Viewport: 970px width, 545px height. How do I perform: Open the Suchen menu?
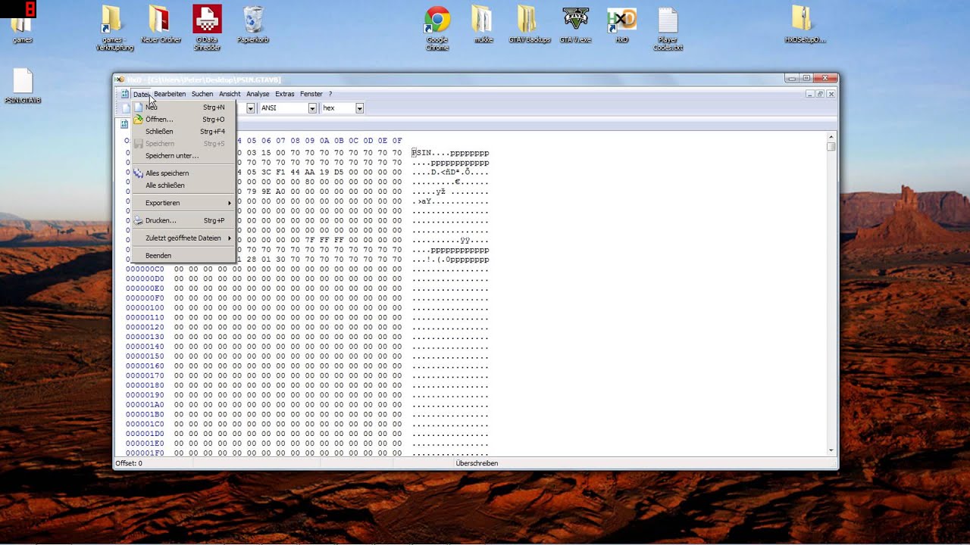pos(202,94)
